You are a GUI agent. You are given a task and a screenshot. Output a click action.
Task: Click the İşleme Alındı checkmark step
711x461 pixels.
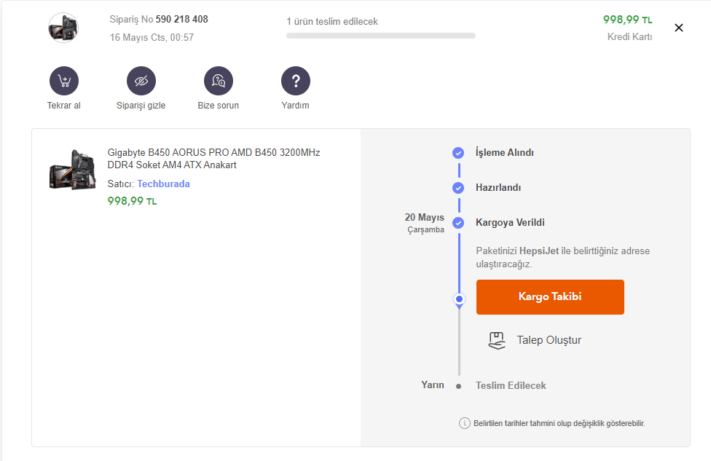(458, 153)
